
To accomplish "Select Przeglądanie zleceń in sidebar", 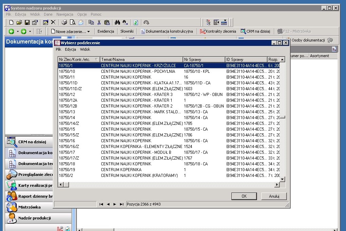I will click(x=29, y=175).
